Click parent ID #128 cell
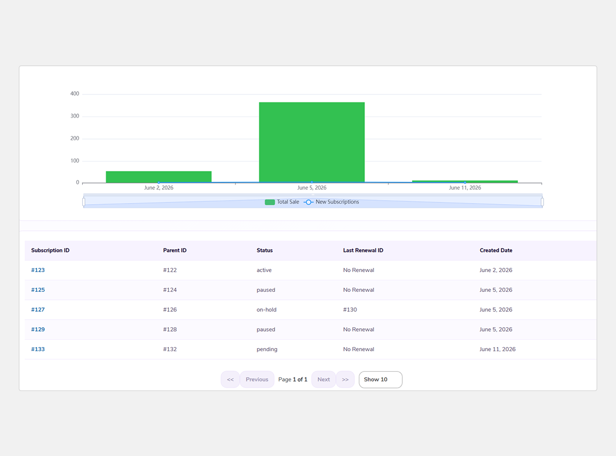Image resolution: width=616 pixels, height=456 pixels. click(x=170, y=329)
